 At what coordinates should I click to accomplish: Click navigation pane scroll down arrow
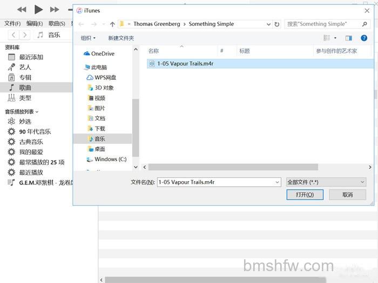click(x=136, y=167)
